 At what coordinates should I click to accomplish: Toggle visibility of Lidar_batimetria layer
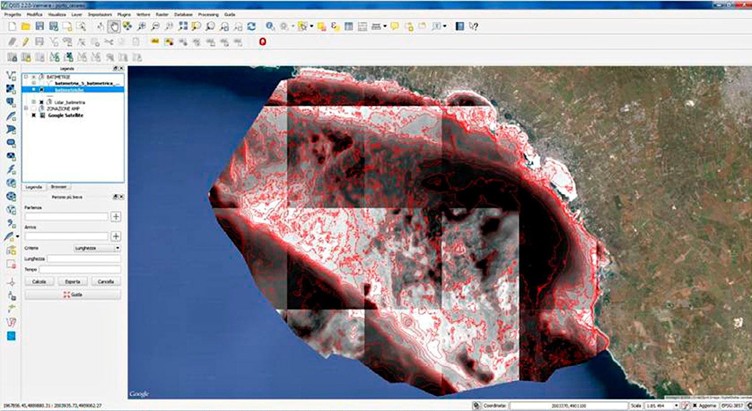tap(42, 102)
